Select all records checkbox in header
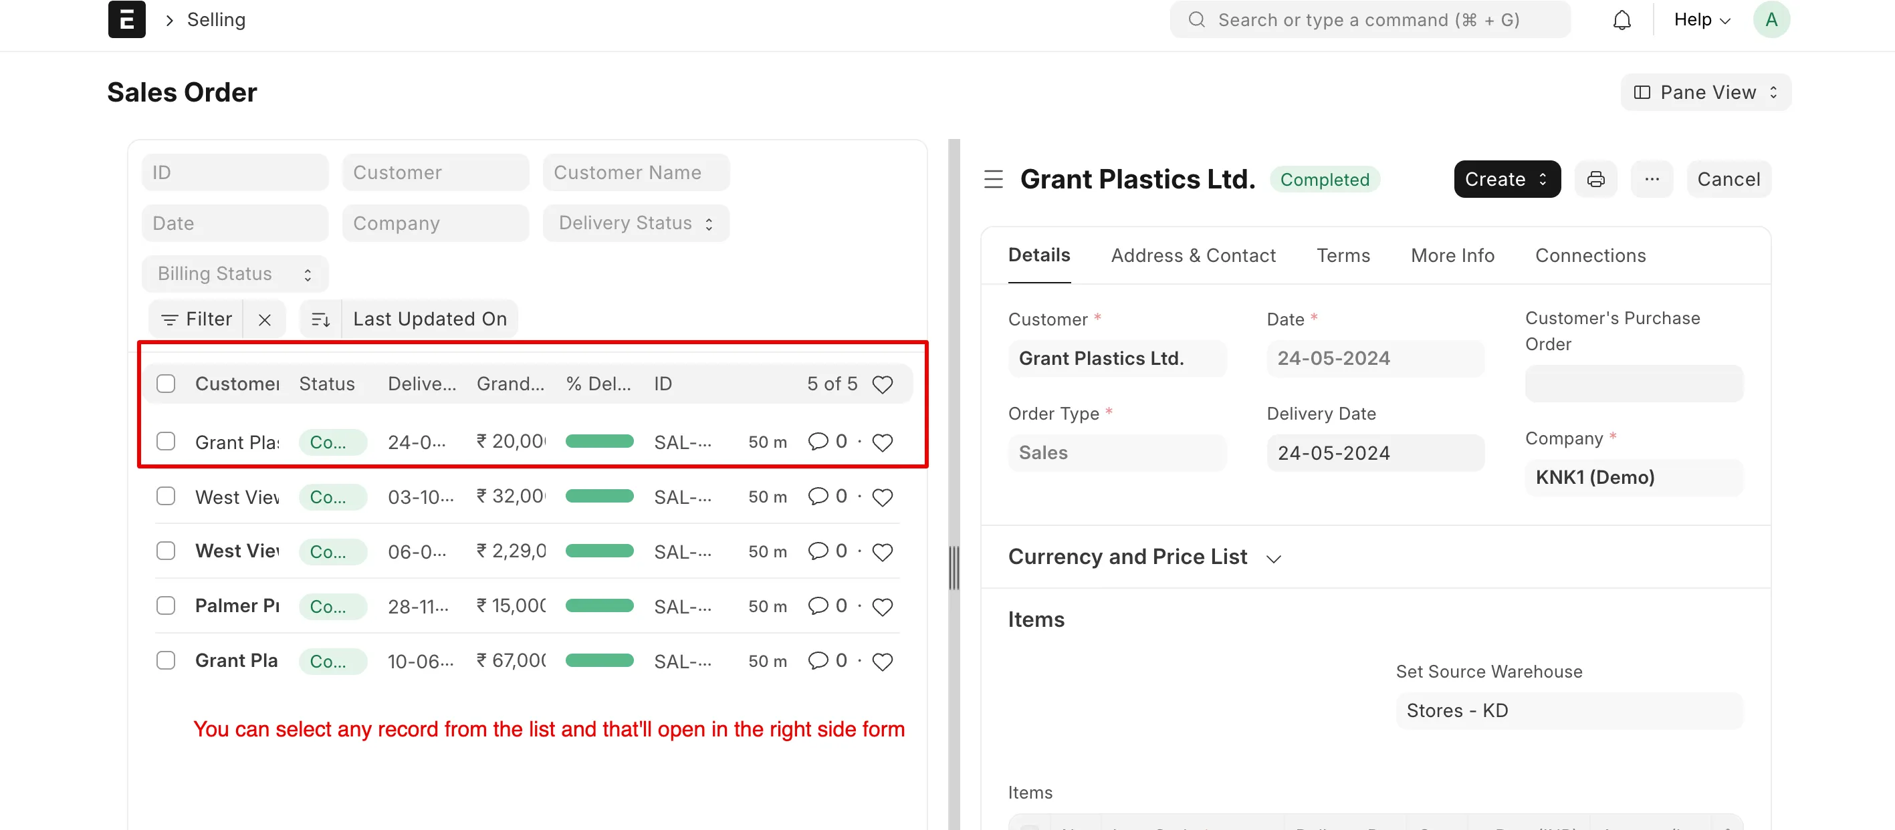This screenshot has height=830, width=1895. (166, 384)
